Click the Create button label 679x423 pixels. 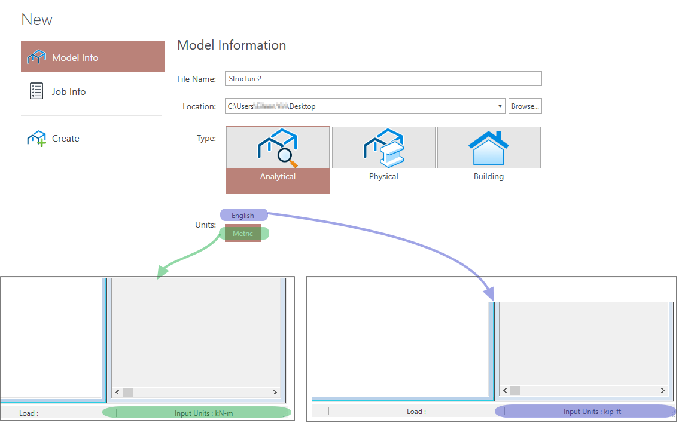point(66,139)
